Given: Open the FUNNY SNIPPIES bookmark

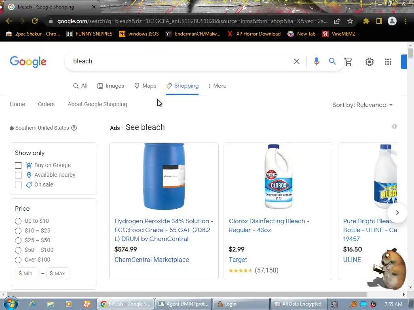Looking at the screenshot, I should tap(89, 34).
